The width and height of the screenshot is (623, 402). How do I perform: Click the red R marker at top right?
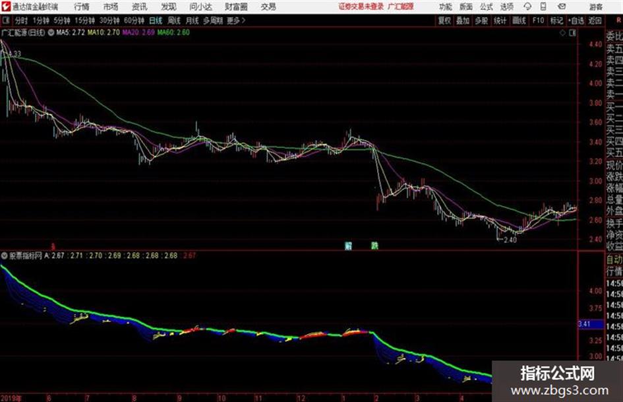(x=618, y=20)
